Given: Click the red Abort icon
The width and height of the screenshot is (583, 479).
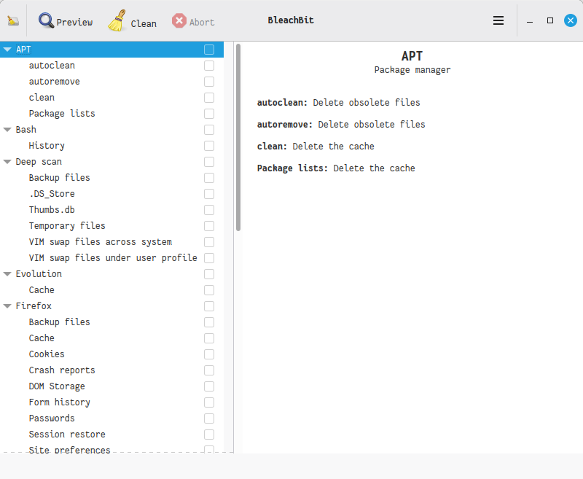Looking at the screenshot, I should click(179, 21).
